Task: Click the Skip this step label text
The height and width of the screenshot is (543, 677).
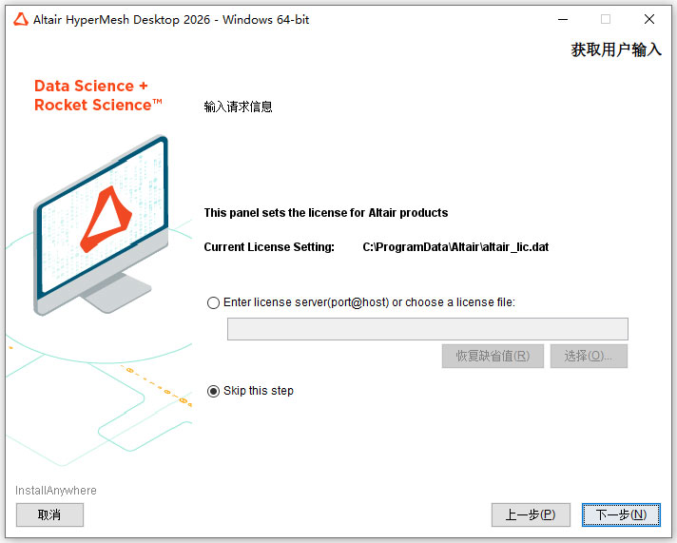Action: tap(259, 391)
